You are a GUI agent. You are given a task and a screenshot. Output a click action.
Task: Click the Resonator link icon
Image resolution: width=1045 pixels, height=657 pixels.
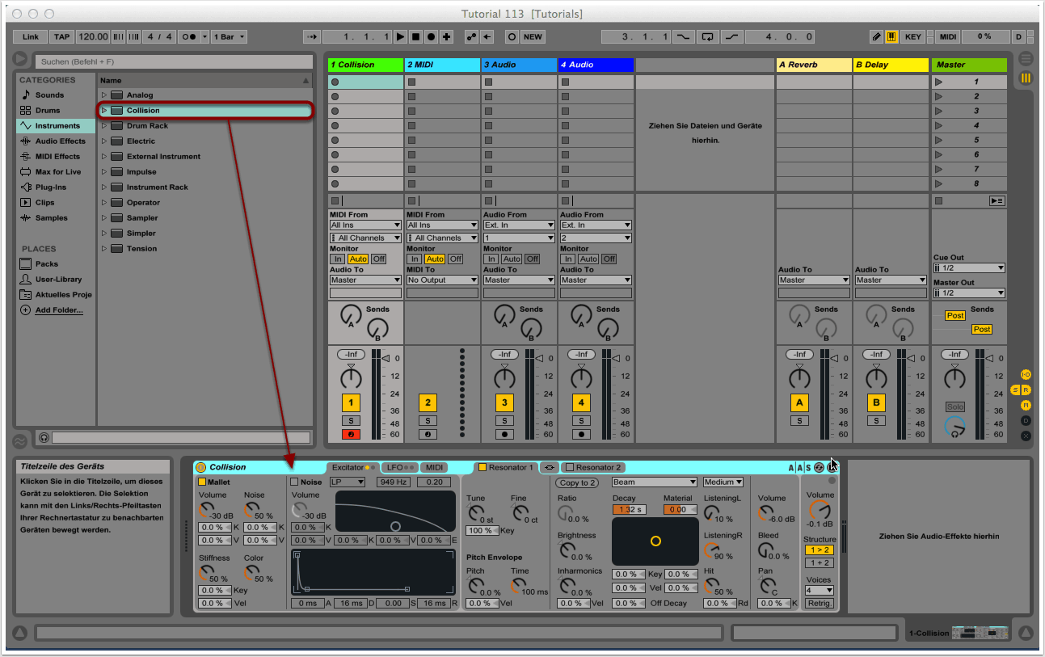(x=550, y=467)
